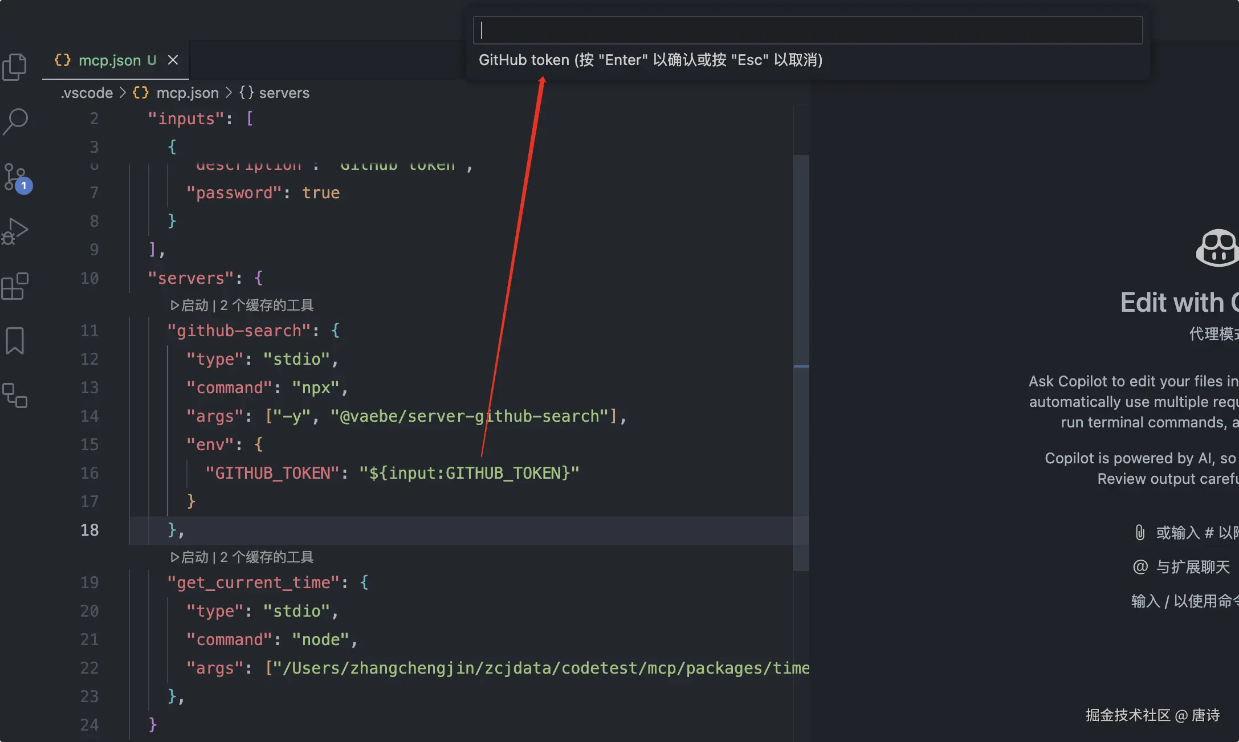
Task: Open the Explorer view in activity bar
Action: 15,67
